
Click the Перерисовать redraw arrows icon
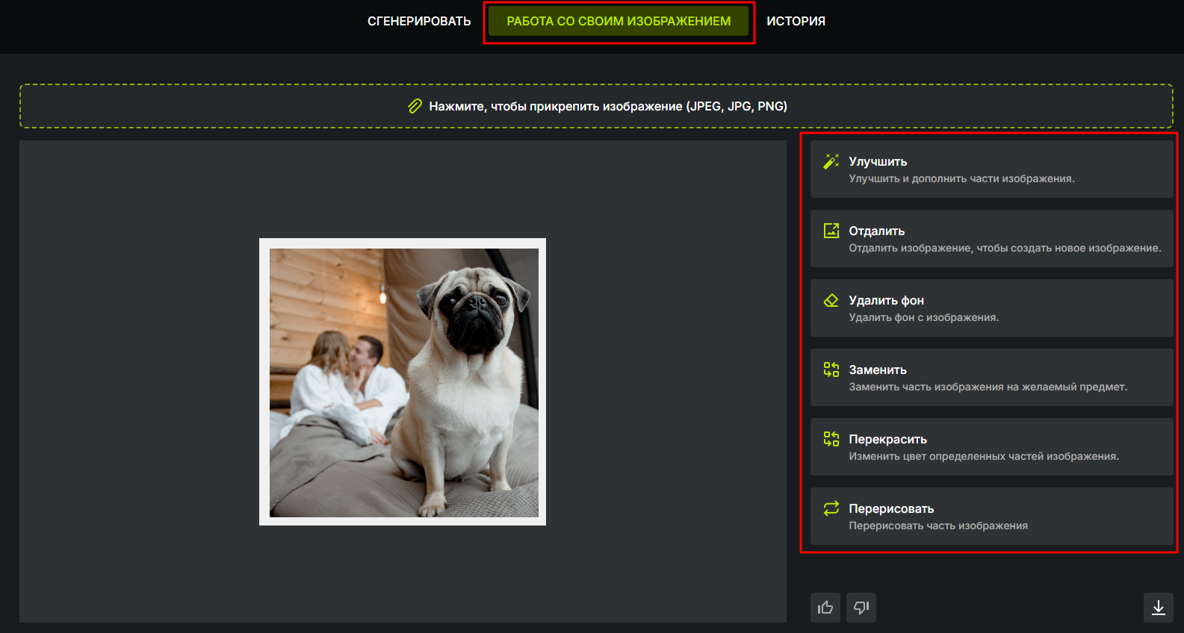point(831,508)
